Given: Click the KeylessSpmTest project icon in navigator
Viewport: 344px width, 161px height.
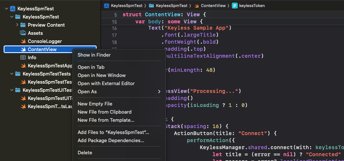Looking at the screenshot, I should 13,9.
